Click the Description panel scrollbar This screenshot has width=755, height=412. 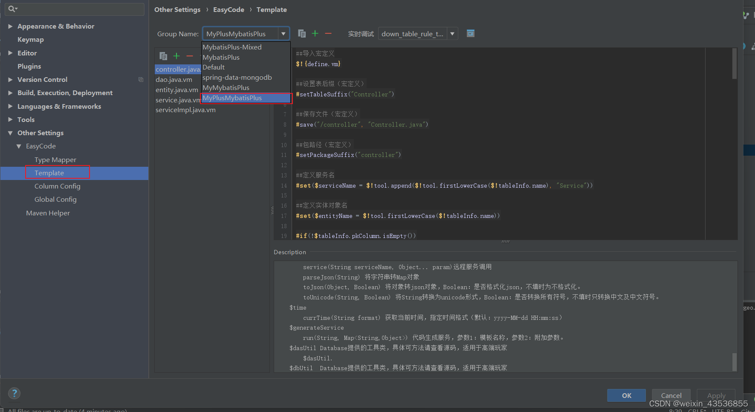coord(734,362)
